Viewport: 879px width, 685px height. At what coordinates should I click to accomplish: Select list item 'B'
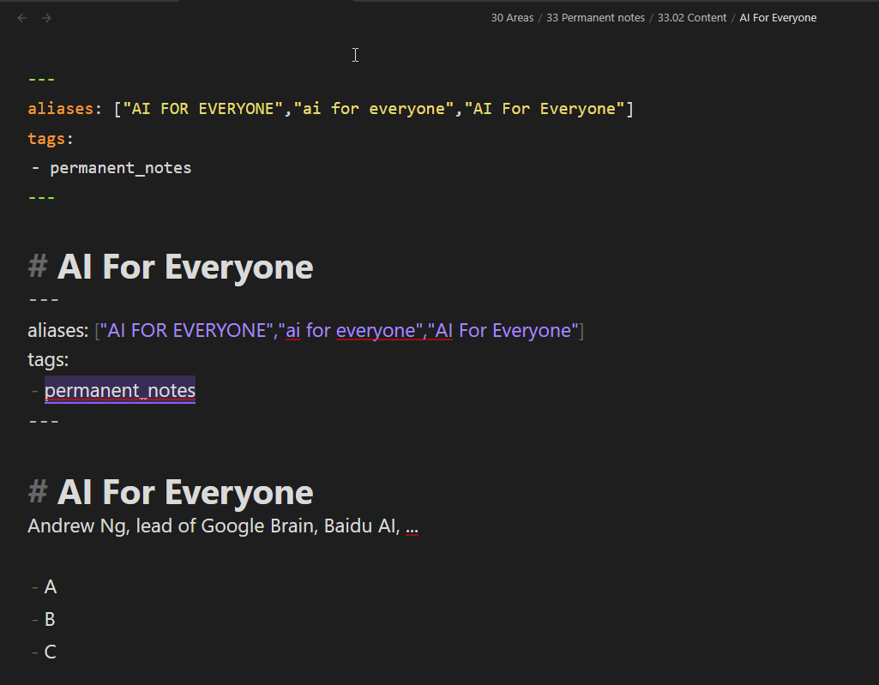(51, 620)
